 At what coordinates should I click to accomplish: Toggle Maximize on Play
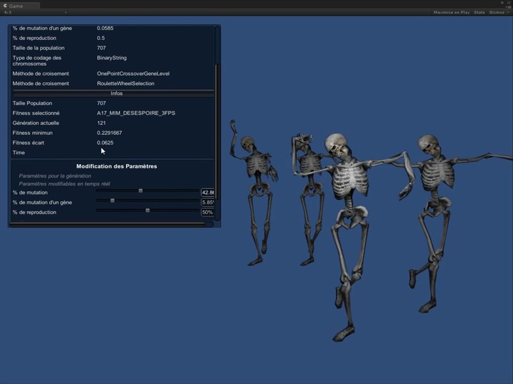point(452,12)
